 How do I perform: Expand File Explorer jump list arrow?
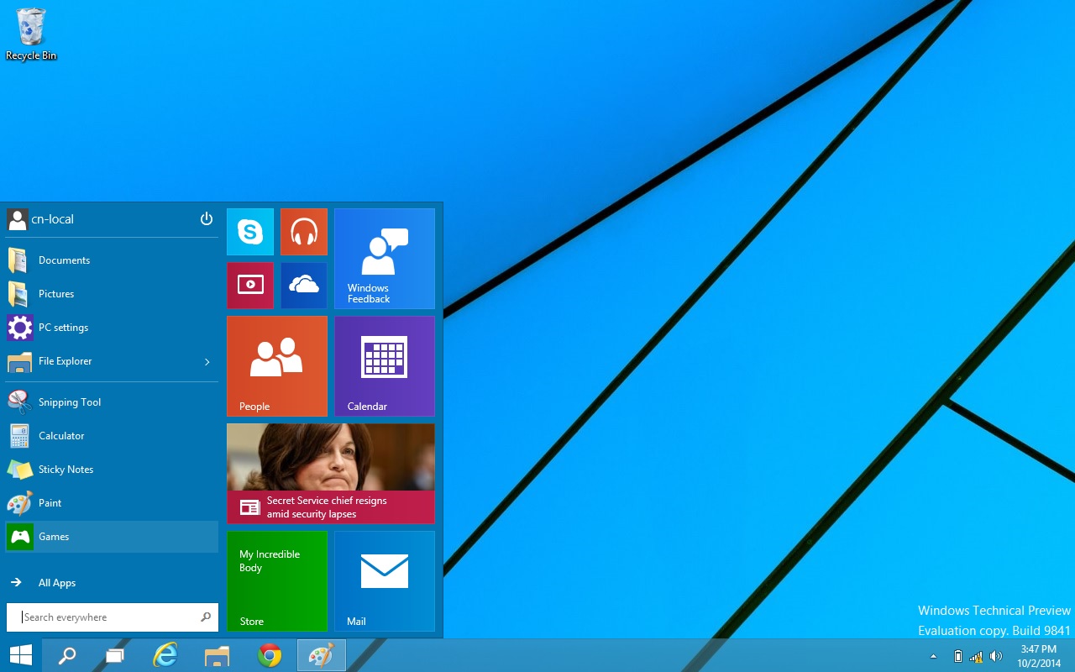207,362
